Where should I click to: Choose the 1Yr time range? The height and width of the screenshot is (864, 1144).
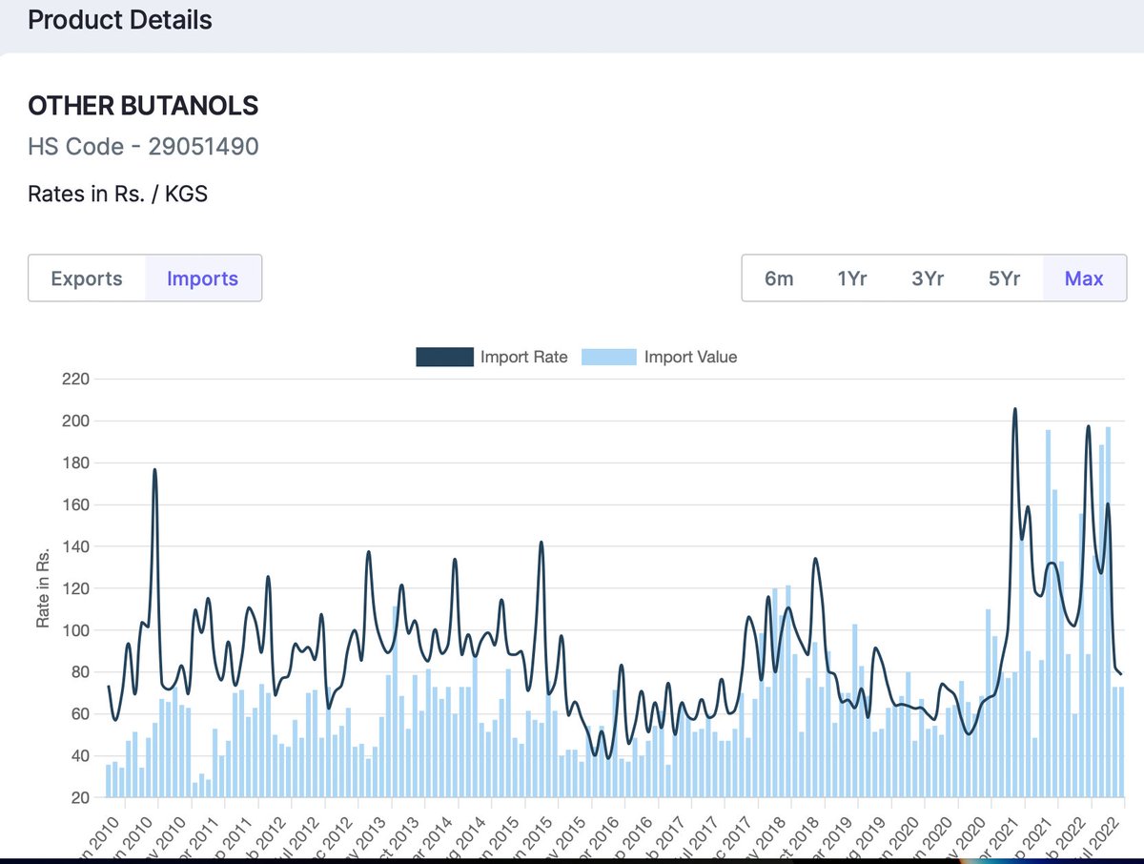(x=852, y=278)
